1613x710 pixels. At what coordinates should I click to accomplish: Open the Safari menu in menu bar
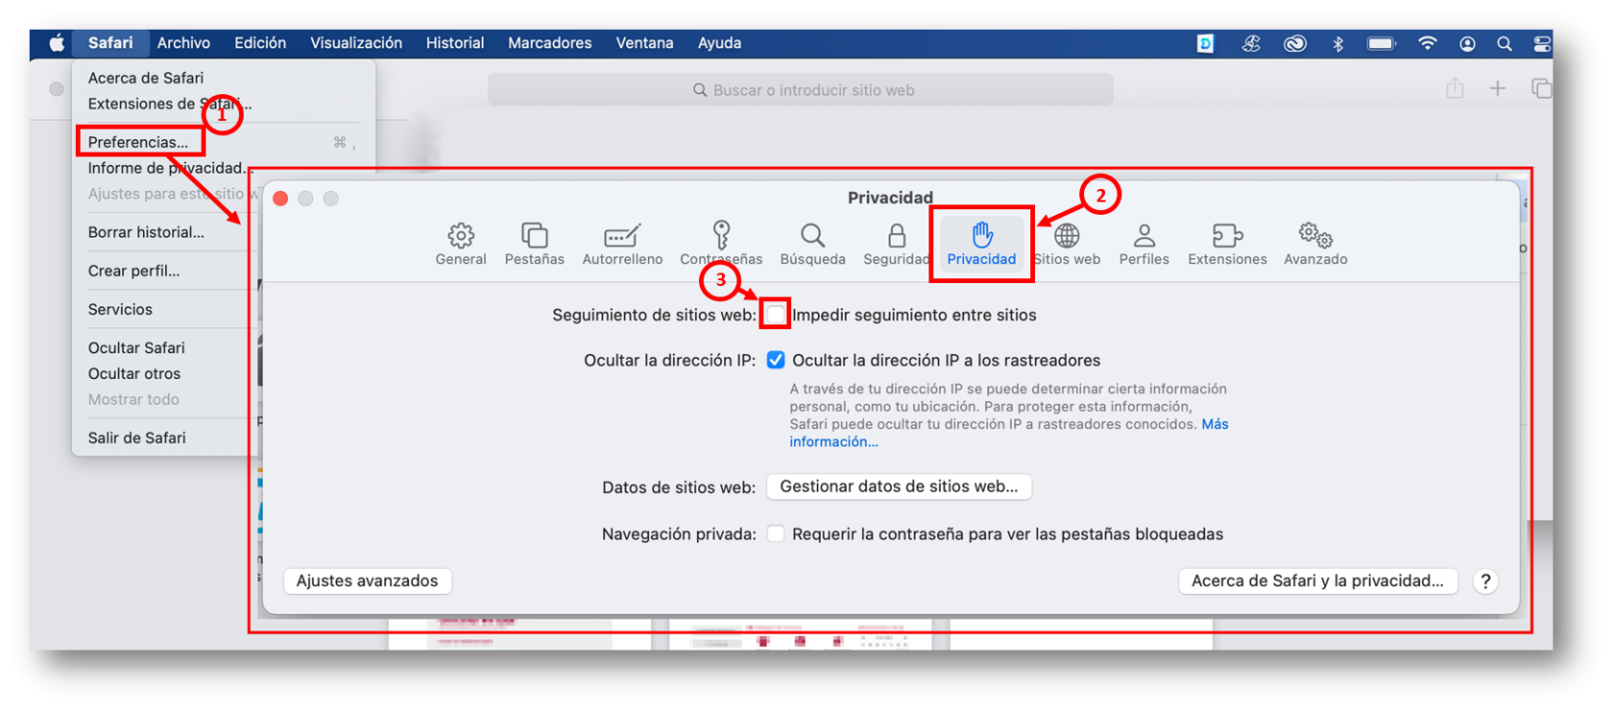point(110,43)
